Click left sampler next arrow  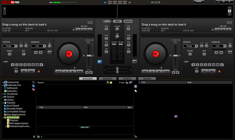(41, 53)
